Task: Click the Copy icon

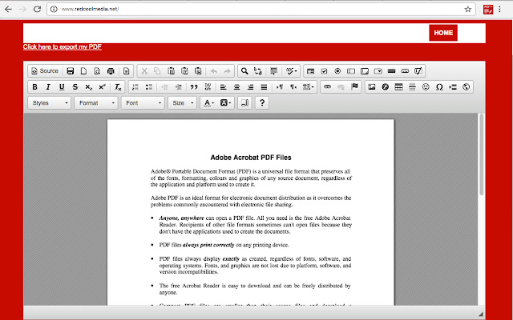Action: point(157,71)
